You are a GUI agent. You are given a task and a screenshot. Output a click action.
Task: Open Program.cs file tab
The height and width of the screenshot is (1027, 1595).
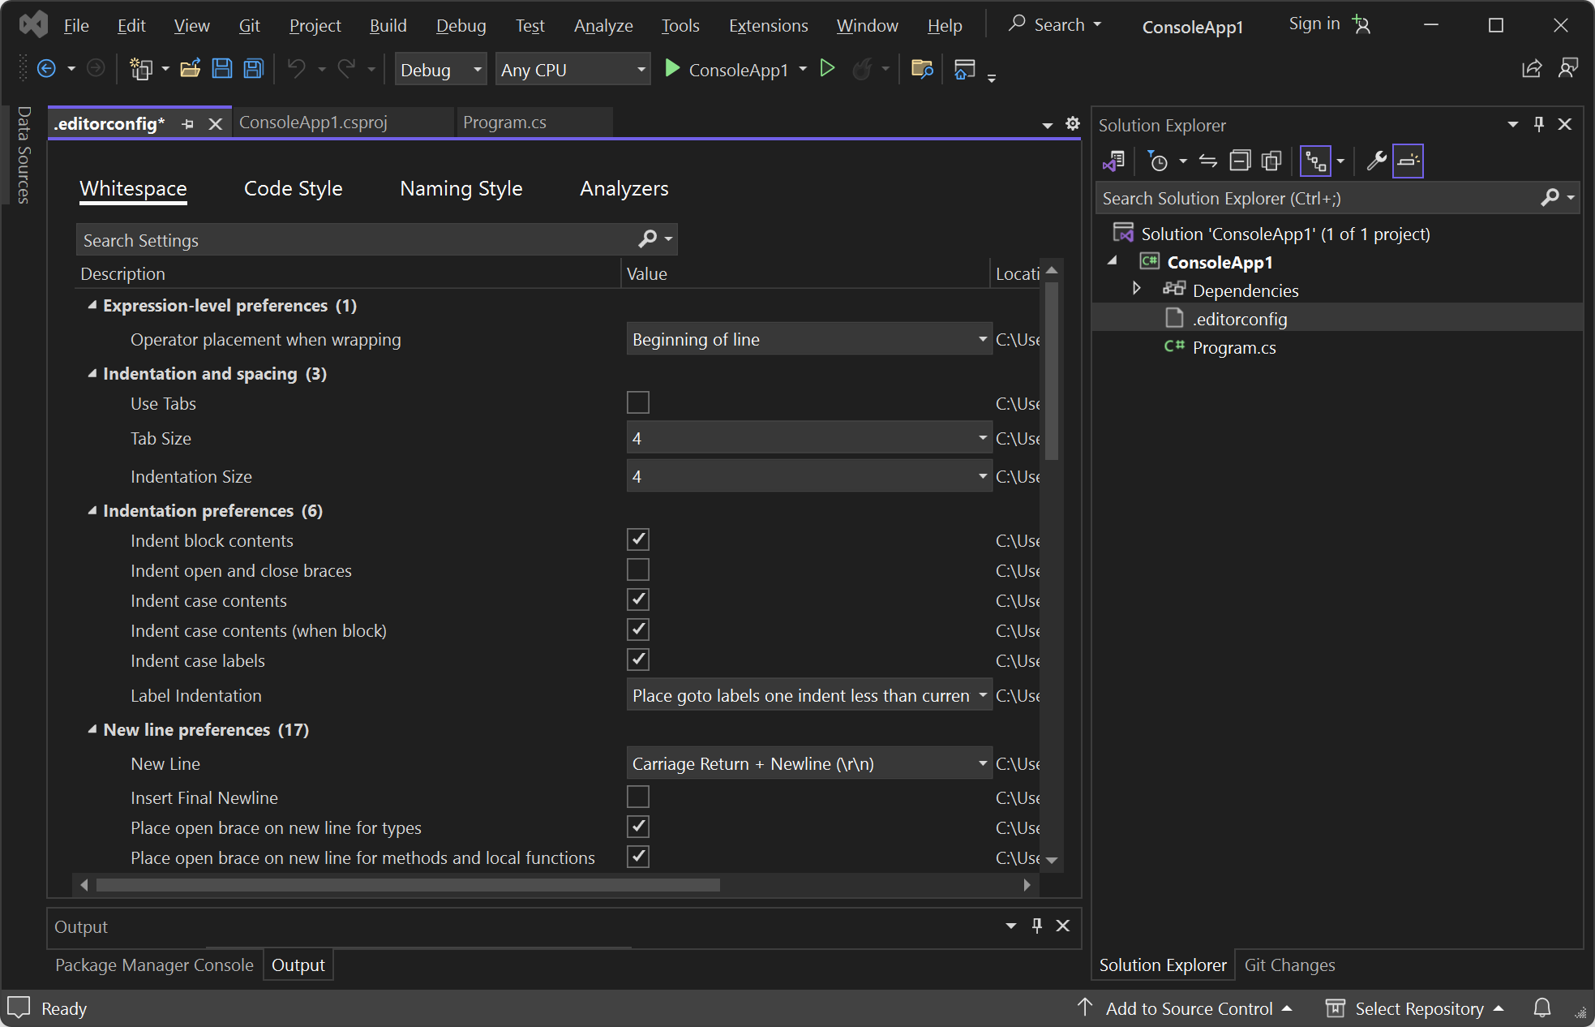[x=507, y=123]
